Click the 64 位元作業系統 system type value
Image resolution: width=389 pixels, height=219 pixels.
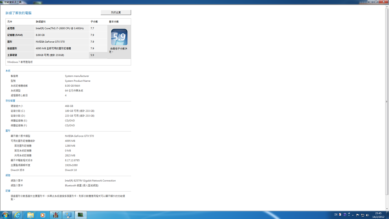tap(74, 91)
